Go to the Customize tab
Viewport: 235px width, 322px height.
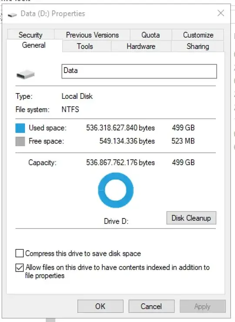click(x=198, y=35)
